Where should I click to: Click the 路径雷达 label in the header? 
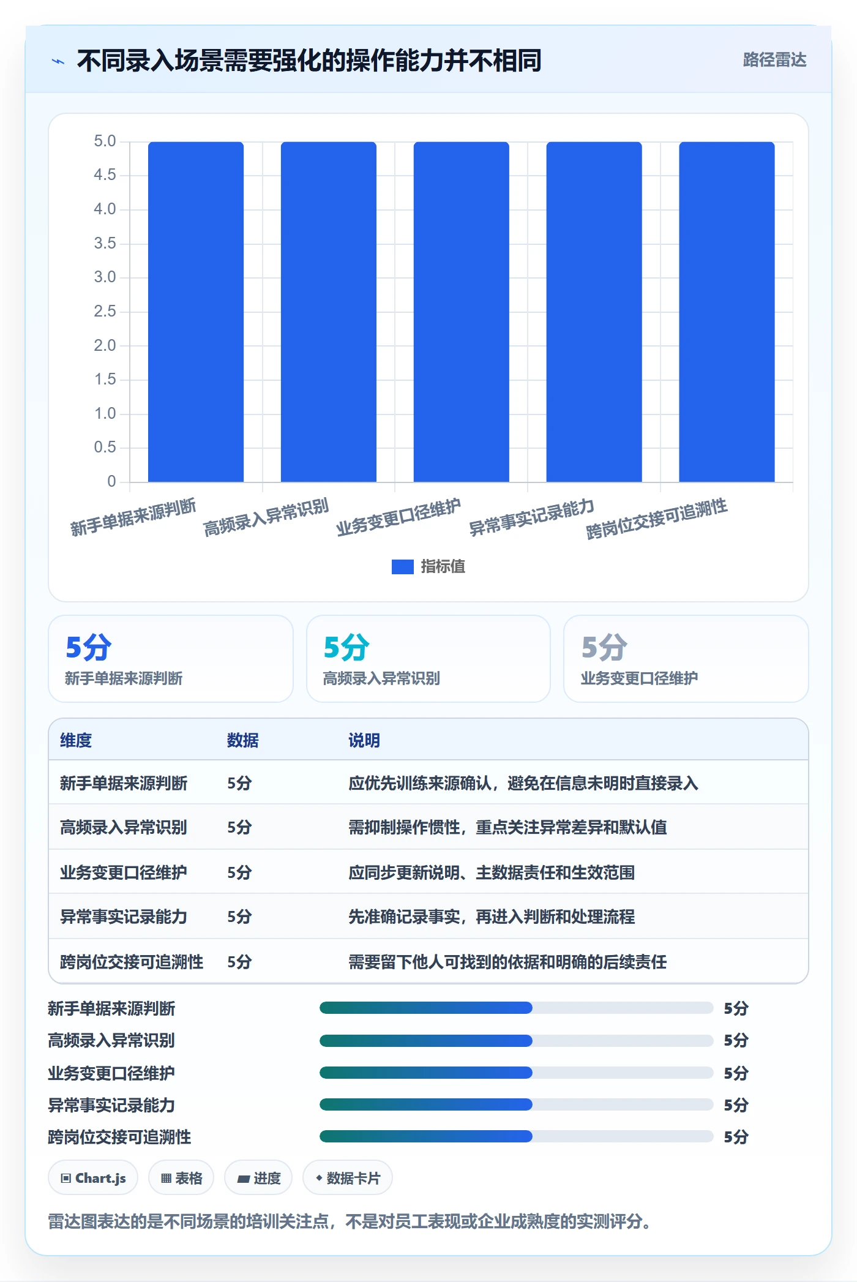[x=774, y=60]
